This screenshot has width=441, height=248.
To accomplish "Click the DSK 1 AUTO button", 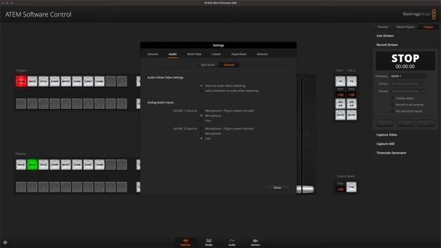I will pyautogui.click(x=340, y=115).
